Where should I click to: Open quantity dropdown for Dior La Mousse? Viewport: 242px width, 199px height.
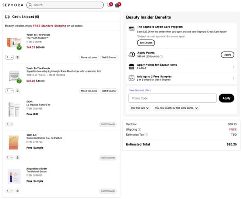tap(9, 124)
